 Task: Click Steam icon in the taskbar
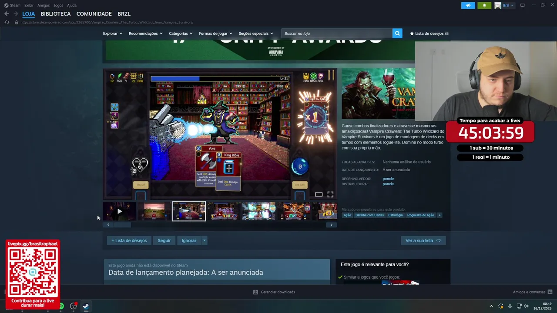(86, 306)
